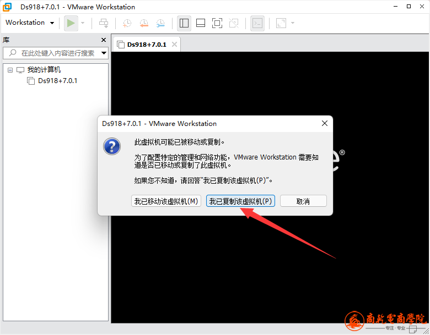The image size is (430, 335).
Task: Take a snapshot of this virtual machine
Action: 127,23
